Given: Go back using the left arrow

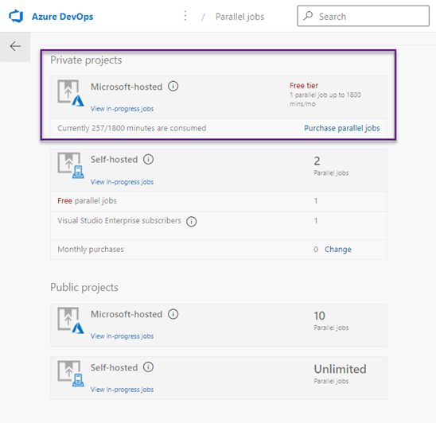Looking at the screenshot, I should click(x=15, y=46).
